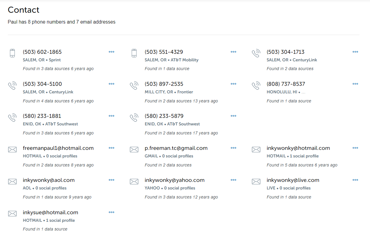Show three-dot menu for inkywonky@live.com
This screenshot has width=370, height=239.
355,180
